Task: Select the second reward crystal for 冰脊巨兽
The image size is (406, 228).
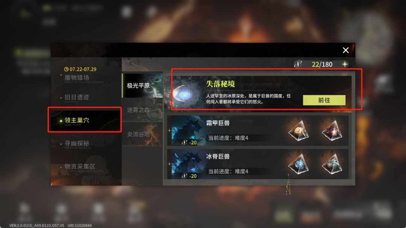Action: tap(332, 164)
